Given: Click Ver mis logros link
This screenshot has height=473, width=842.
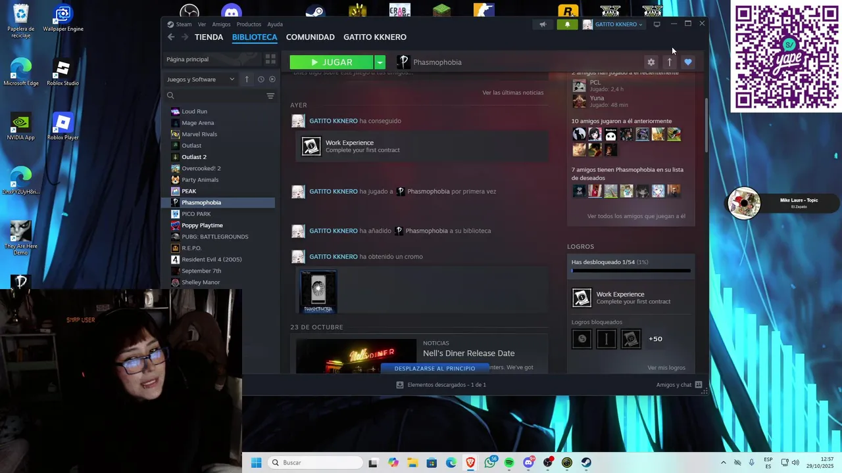Looking at the screenshot, I should (666, 367).
